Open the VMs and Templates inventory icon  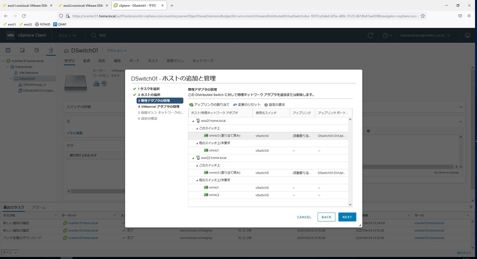pyautogui.click(x=22, y=50)
